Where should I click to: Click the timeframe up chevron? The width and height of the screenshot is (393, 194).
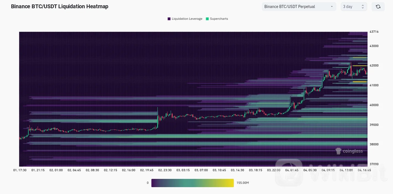point(363,5)
